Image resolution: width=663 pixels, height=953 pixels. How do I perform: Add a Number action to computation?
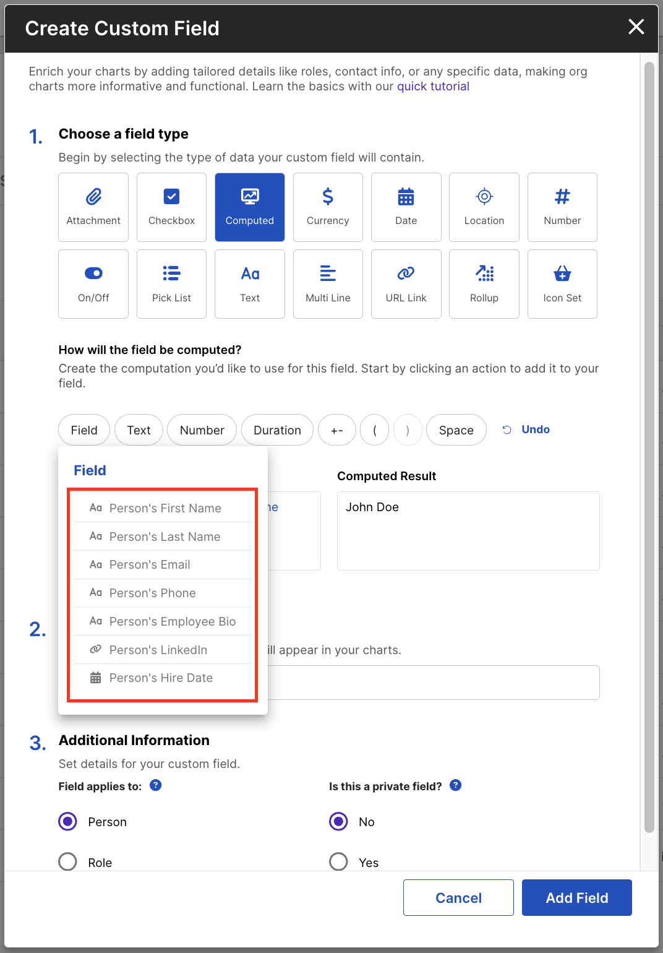pyautogui.click(x=202, y=430)
